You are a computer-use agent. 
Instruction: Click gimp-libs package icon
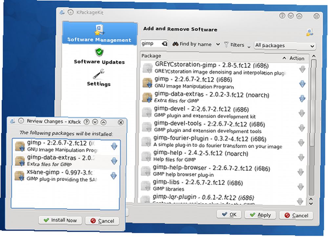[x=146, y=186]
